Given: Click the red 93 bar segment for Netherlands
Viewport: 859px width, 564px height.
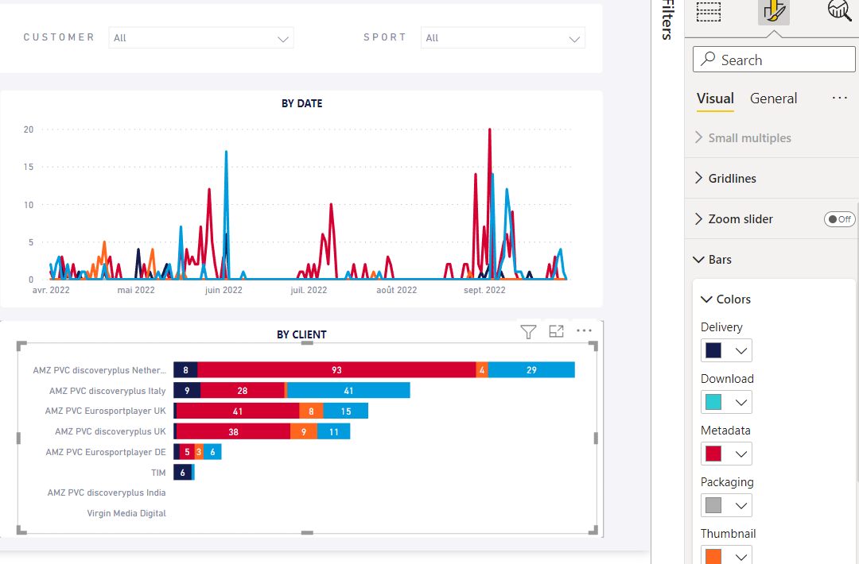Looking at the screenshot, I should [336, 370].
